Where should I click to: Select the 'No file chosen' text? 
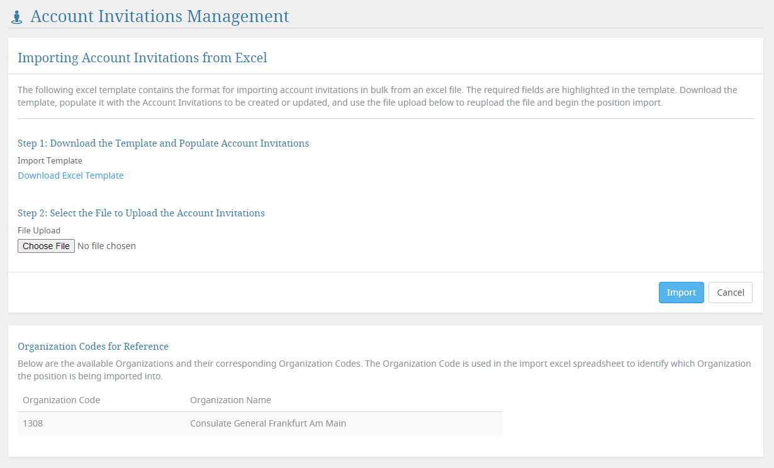pyautogui.click(x=106, y=246)
